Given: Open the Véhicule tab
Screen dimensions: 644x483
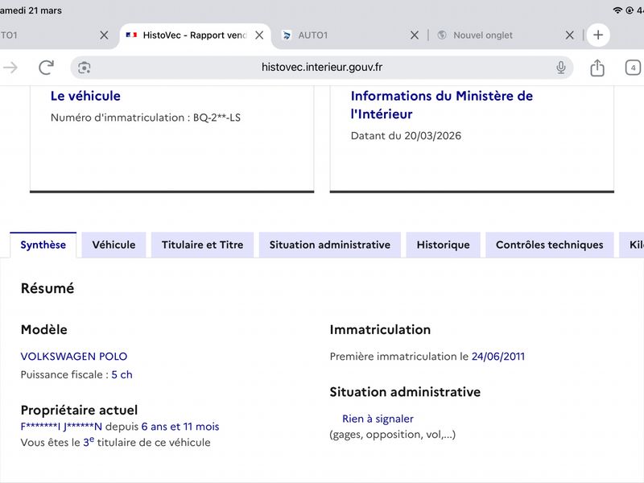Looking at the screenshot, I should coord(114,245).
